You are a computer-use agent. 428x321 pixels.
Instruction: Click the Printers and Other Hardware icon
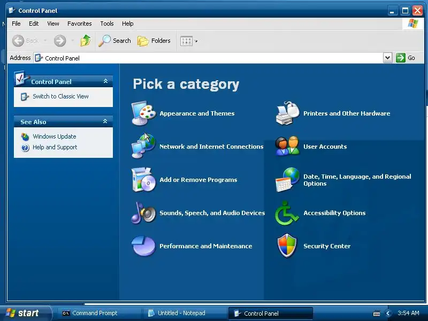[x=287, y=113]
